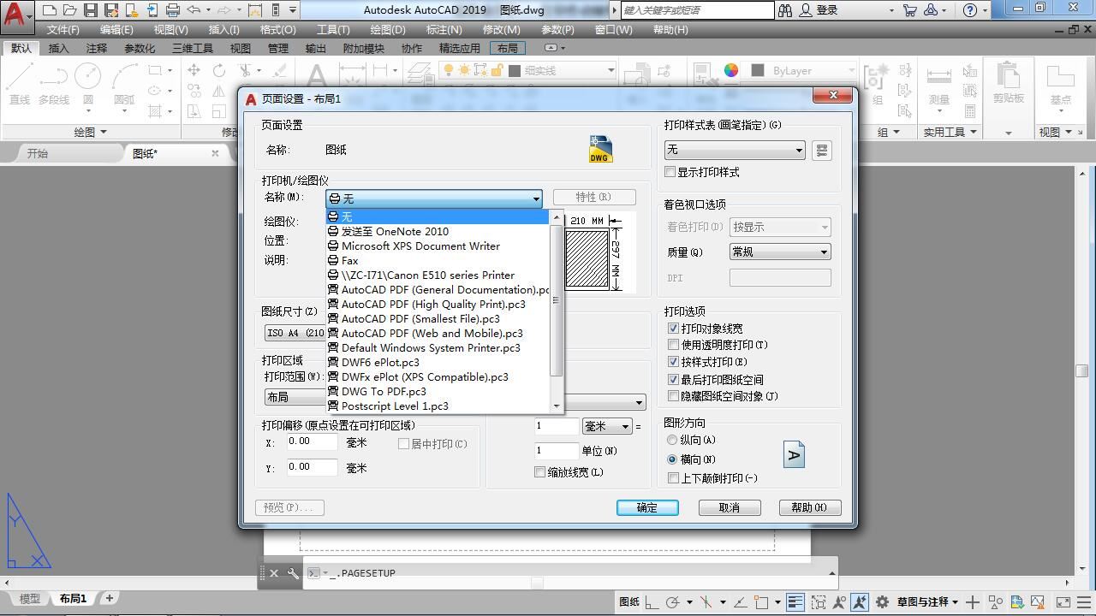The image size is (1096, 616).
Task: Click the Measure tool in utilities panel
Action: click(939, 85)
